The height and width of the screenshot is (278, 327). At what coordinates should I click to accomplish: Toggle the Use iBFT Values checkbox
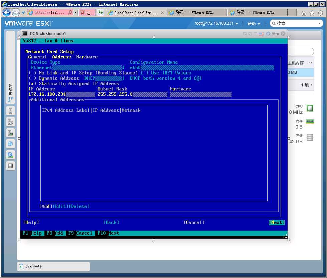145,73
